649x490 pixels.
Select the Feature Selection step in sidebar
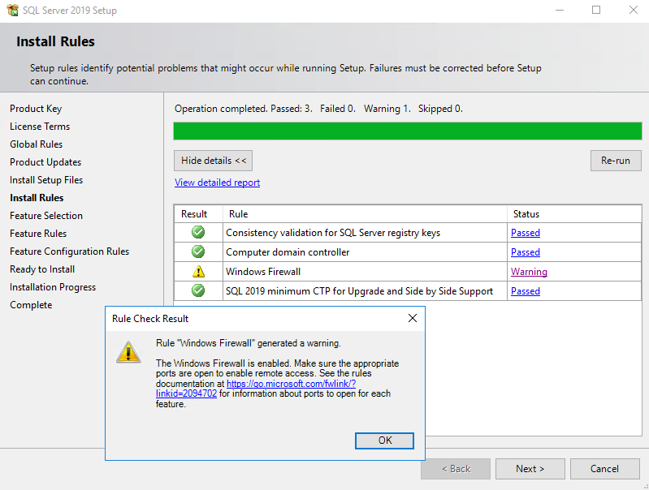coord(46,216)
